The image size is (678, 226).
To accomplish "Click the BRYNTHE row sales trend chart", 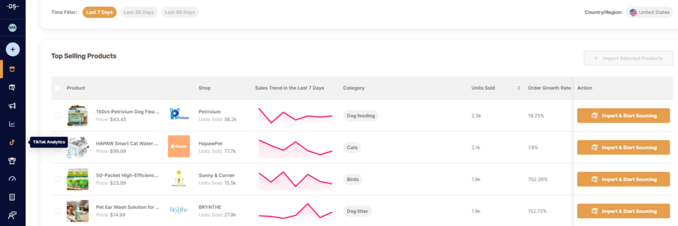I will [295, 211].
